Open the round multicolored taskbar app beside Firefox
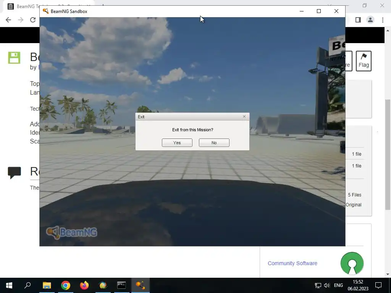This screenshot has height=293, width=391. click(x=103, y=285)
